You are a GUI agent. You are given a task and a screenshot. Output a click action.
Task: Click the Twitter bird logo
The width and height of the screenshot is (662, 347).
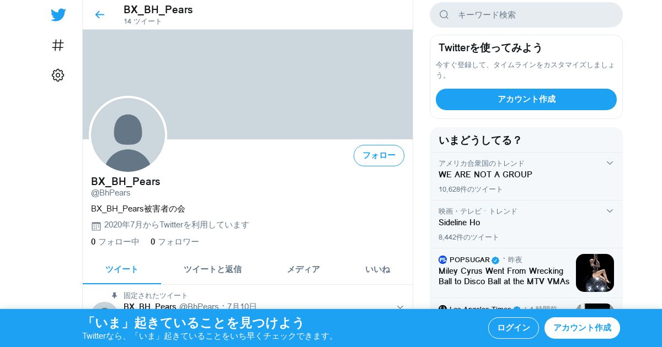(x=58, y=15)
